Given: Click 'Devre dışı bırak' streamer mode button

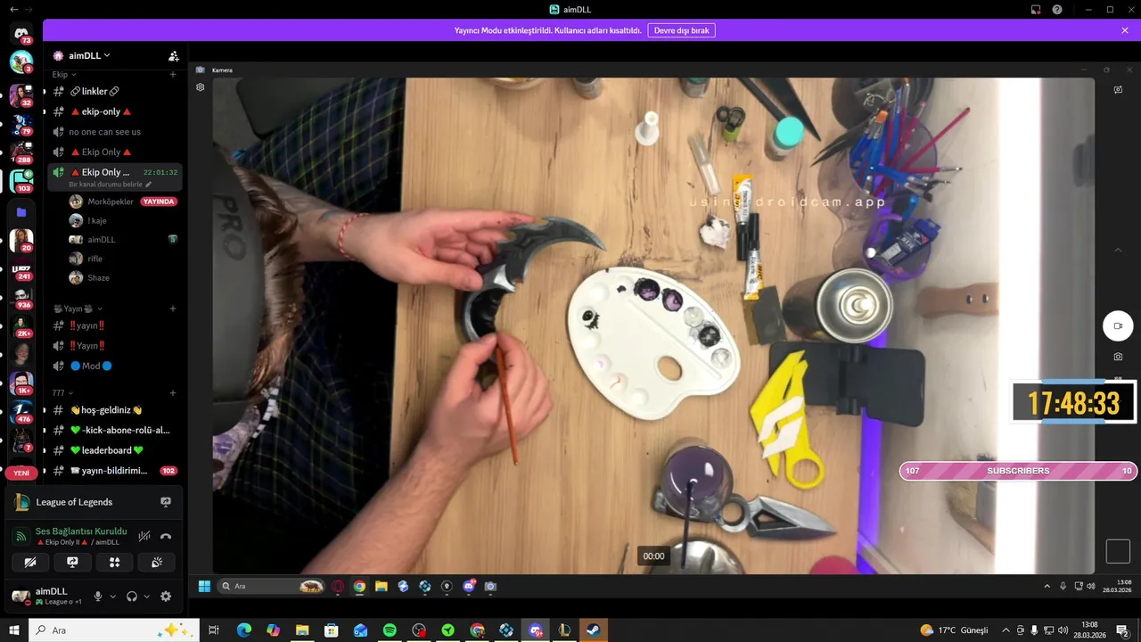Looking at the screenshot, I should [x=681, y=30].
